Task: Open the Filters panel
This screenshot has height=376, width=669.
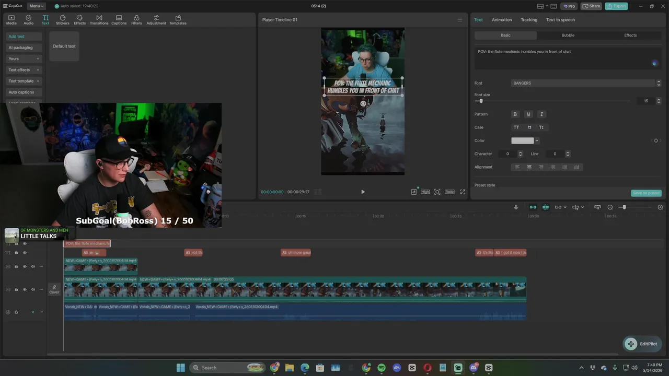Action: coord(136,20)
